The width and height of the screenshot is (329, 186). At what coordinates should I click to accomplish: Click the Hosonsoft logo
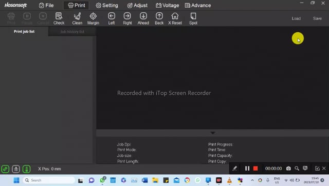pyautogui.click(x=15, y=5)
